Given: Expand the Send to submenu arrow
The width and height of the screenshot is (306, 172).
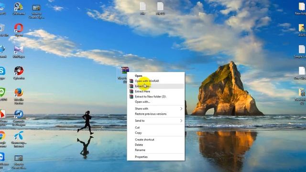Looking at the screenshot, I should (181, 121).
